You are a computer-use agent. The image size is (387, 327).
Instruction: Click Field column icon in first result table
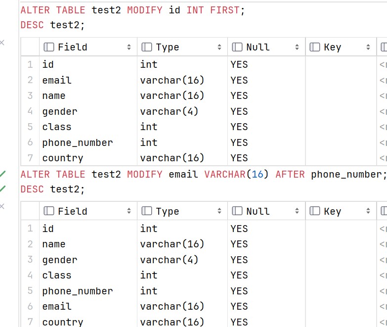[48, 47]
